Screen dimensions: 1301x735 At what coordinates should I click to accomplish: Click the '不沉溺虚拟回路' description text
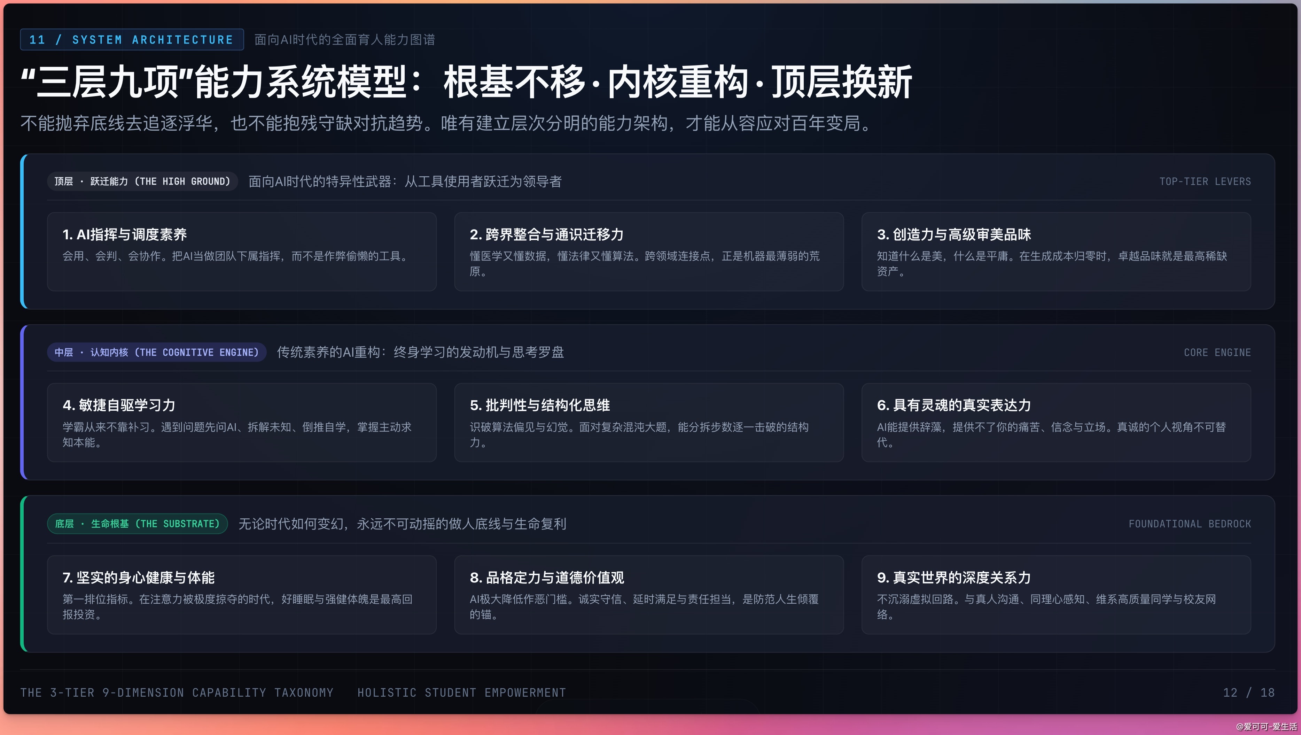(x=1046, y=607)
